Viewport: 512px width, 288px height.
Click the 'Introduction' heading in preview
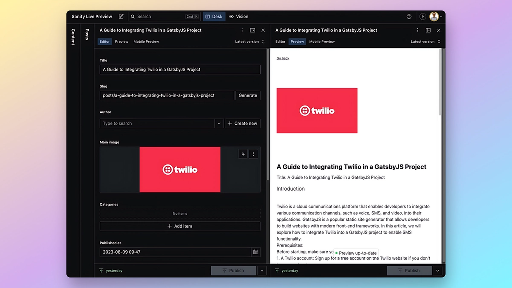point(290,189)
